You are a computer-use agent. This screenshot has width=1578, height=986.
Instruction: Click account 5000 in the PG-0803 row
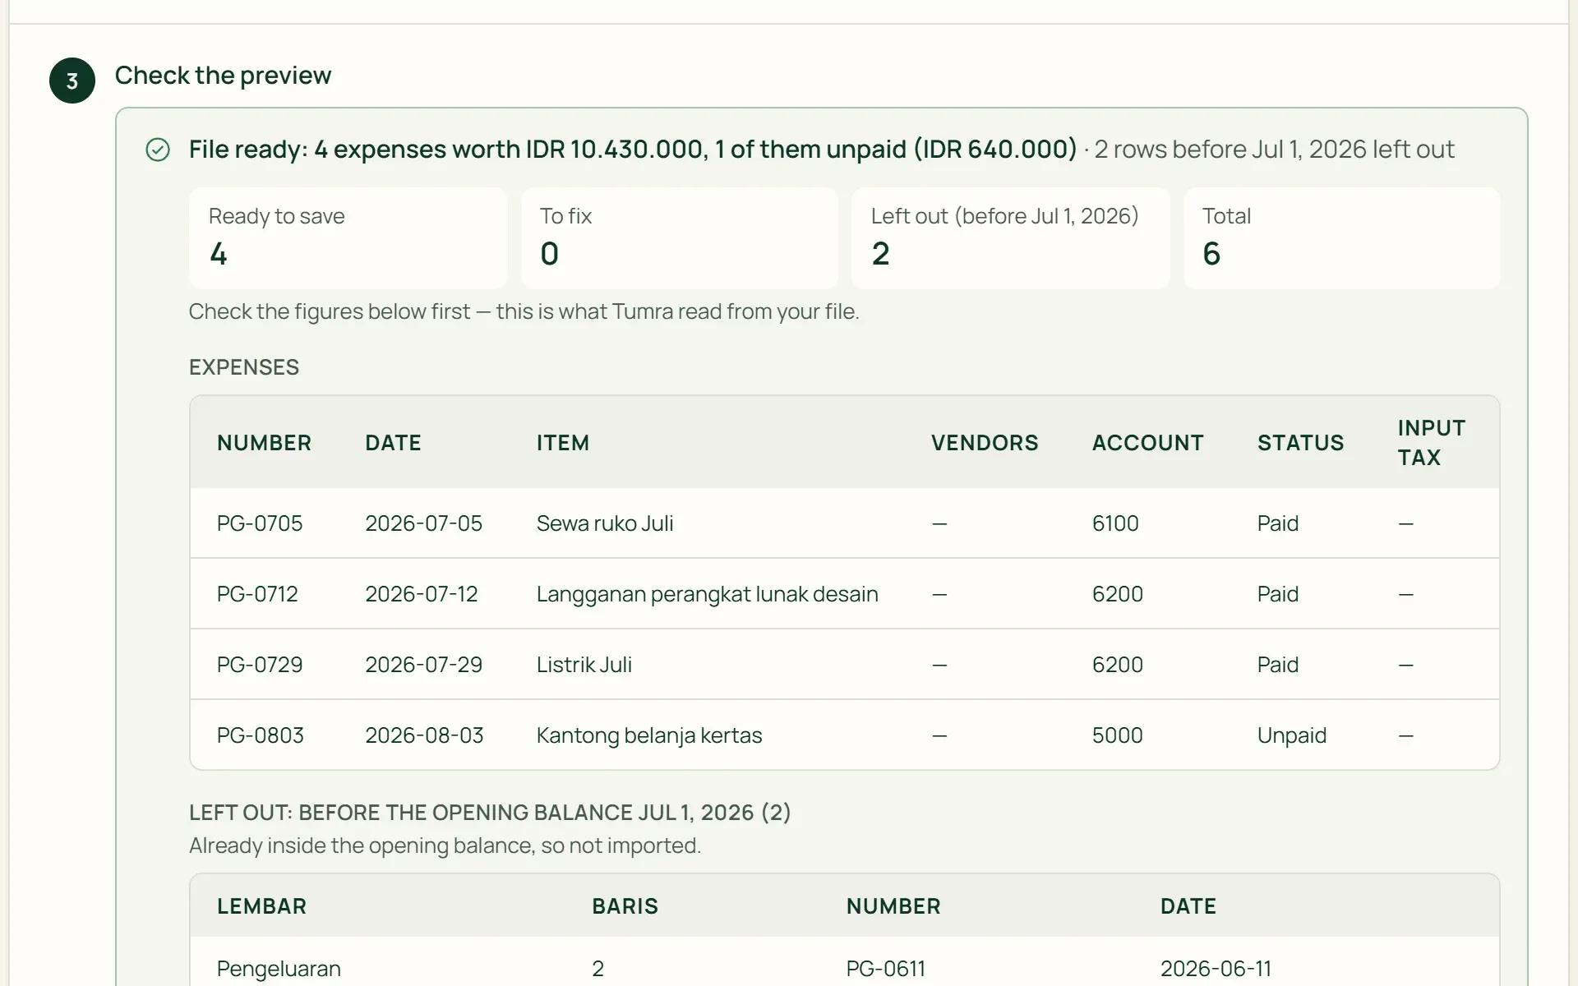1118,735
